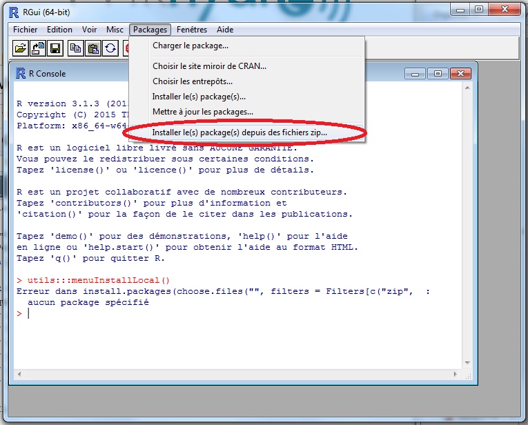Click the paste clipboard toolbar icon
This screenshot has height=425, width=528.
[x=93, y=48]
